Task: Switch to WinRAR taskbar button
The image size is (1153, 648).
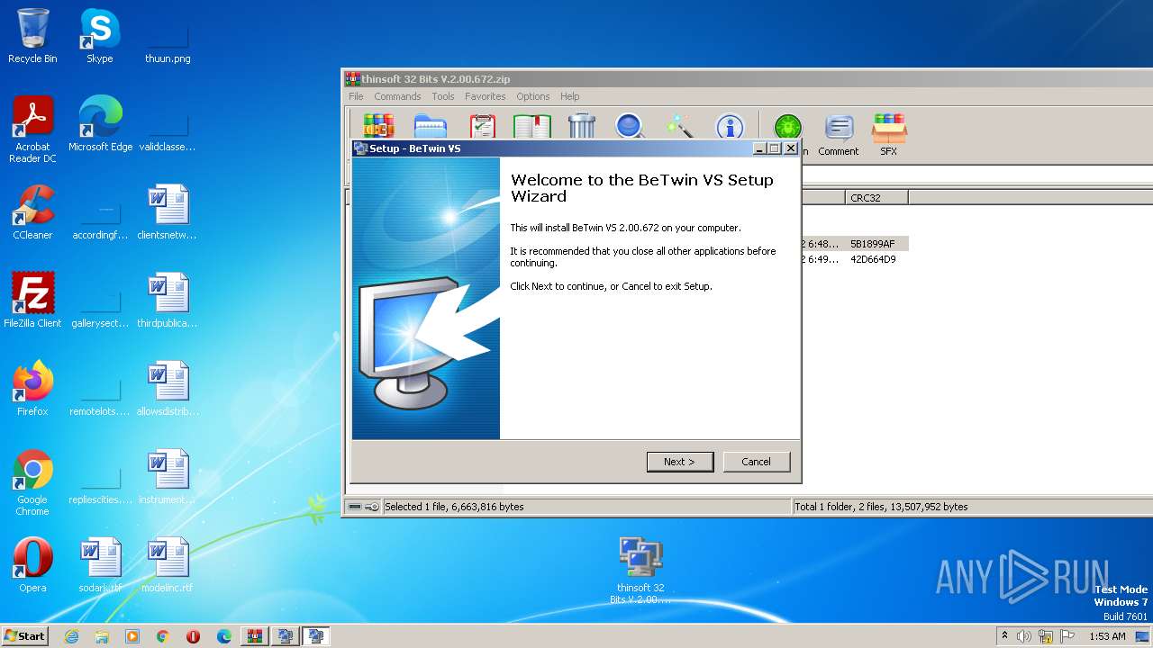Action: coord(254,636)
